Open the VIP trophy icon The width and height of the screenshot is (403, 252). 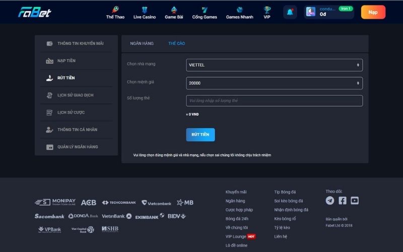pyautogui.click(x=267, y=10)
